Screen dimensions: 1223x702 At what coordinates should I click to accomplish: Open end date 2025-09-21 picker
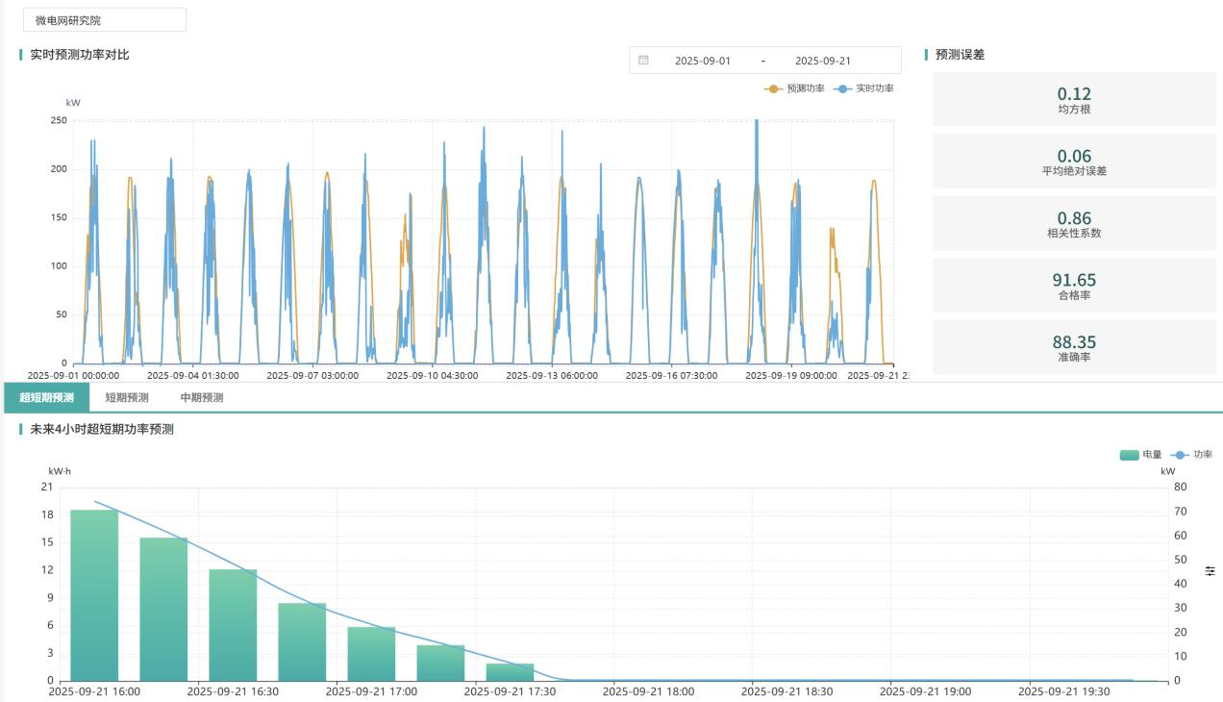point(822,61)
